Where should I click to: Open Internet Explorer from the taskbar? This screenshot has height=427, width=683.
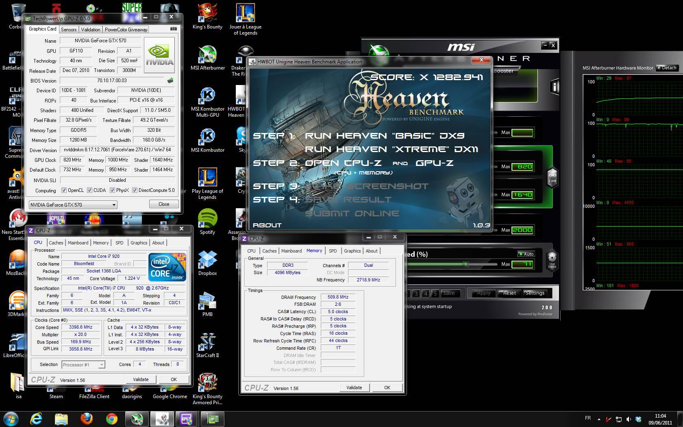[x=37, y=419]
